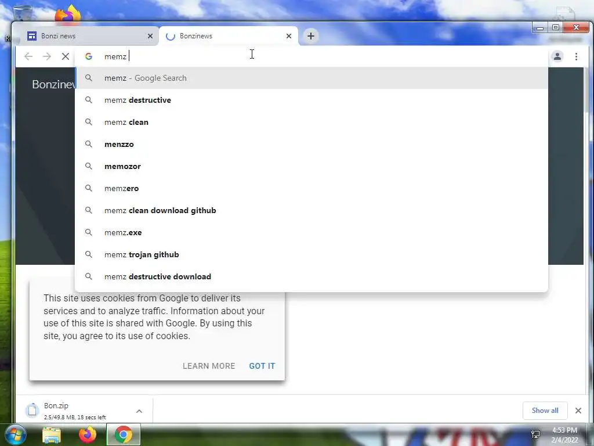Viewport: 594px width, 446px height.
Task: Select the 'memz clean' suggestion
Action: click(312, 122)
